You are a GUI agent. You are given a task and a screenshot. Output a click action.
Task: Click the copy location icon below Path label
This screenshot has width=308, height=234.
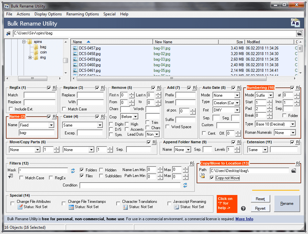[x=202, y=176]
